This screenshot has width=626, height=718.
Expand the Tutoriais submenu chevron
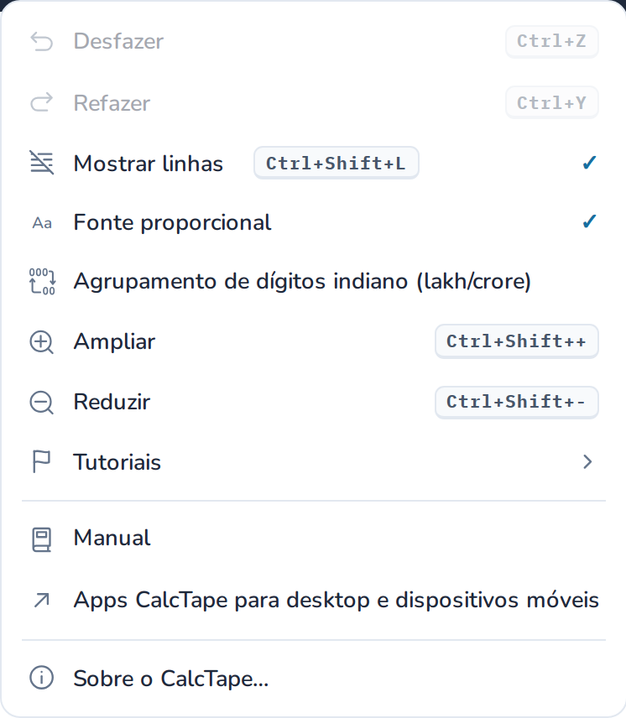(587, 461)
